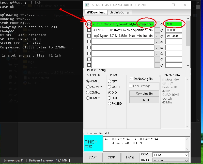This screenshot has height=164, width=203.
Task: Click MAC address panel scroll down arrow
Action: 187,149
